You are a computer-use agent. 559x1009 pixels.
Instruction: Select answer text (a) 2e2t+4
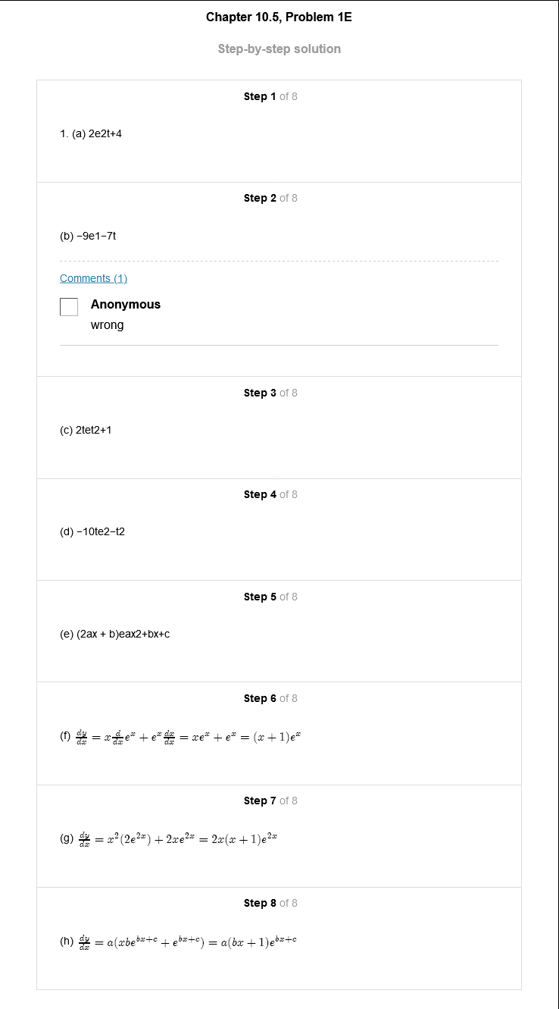pos(91,133)
